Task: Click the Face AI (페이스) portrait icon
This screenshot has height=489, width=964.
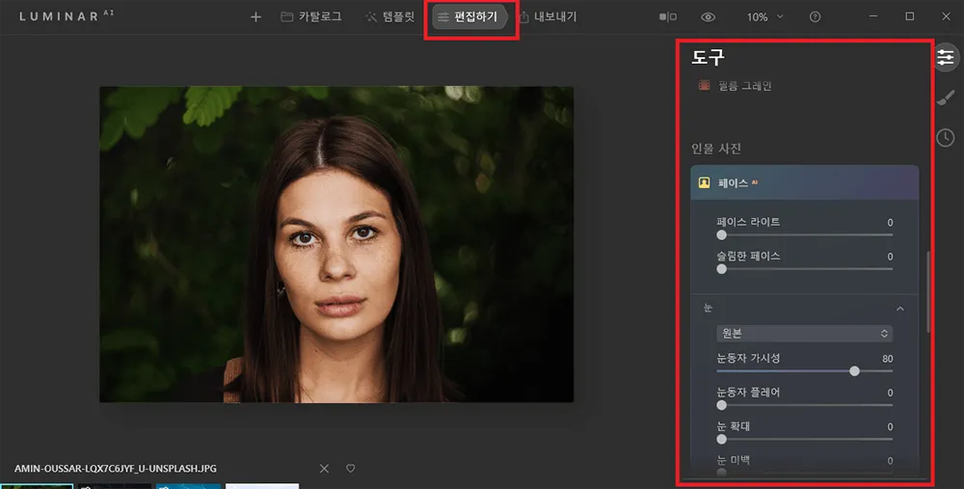Action: point(705,182)
